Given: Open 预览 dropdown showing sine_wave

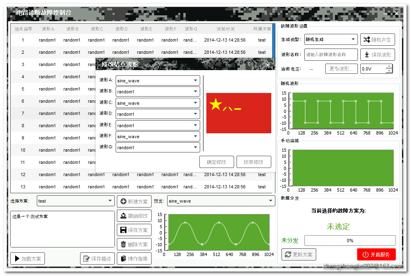Looking at the screenshot, I should pos(221,201).
